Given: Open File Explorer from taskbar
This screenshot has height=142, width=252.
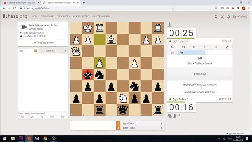Looking at the screenshot, I should pos(13,138).
